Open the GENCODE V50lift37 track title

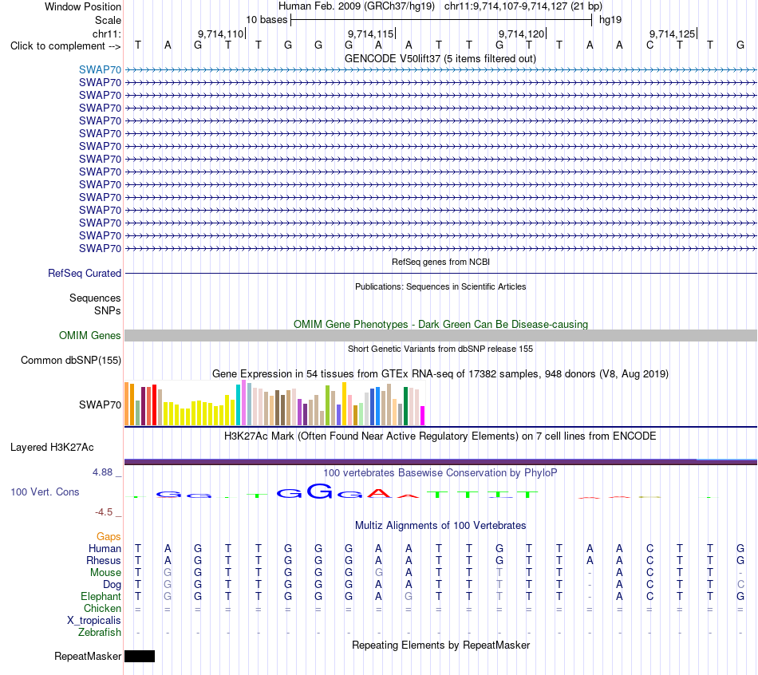pyautogui.click(x=440, y=58)
